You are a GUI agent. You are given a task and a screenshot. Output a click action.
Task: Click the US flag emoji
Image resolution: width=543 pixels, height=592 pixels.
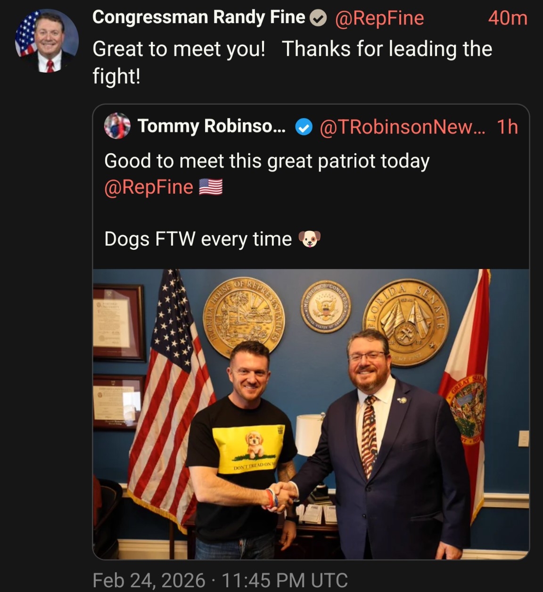point(211,187)
